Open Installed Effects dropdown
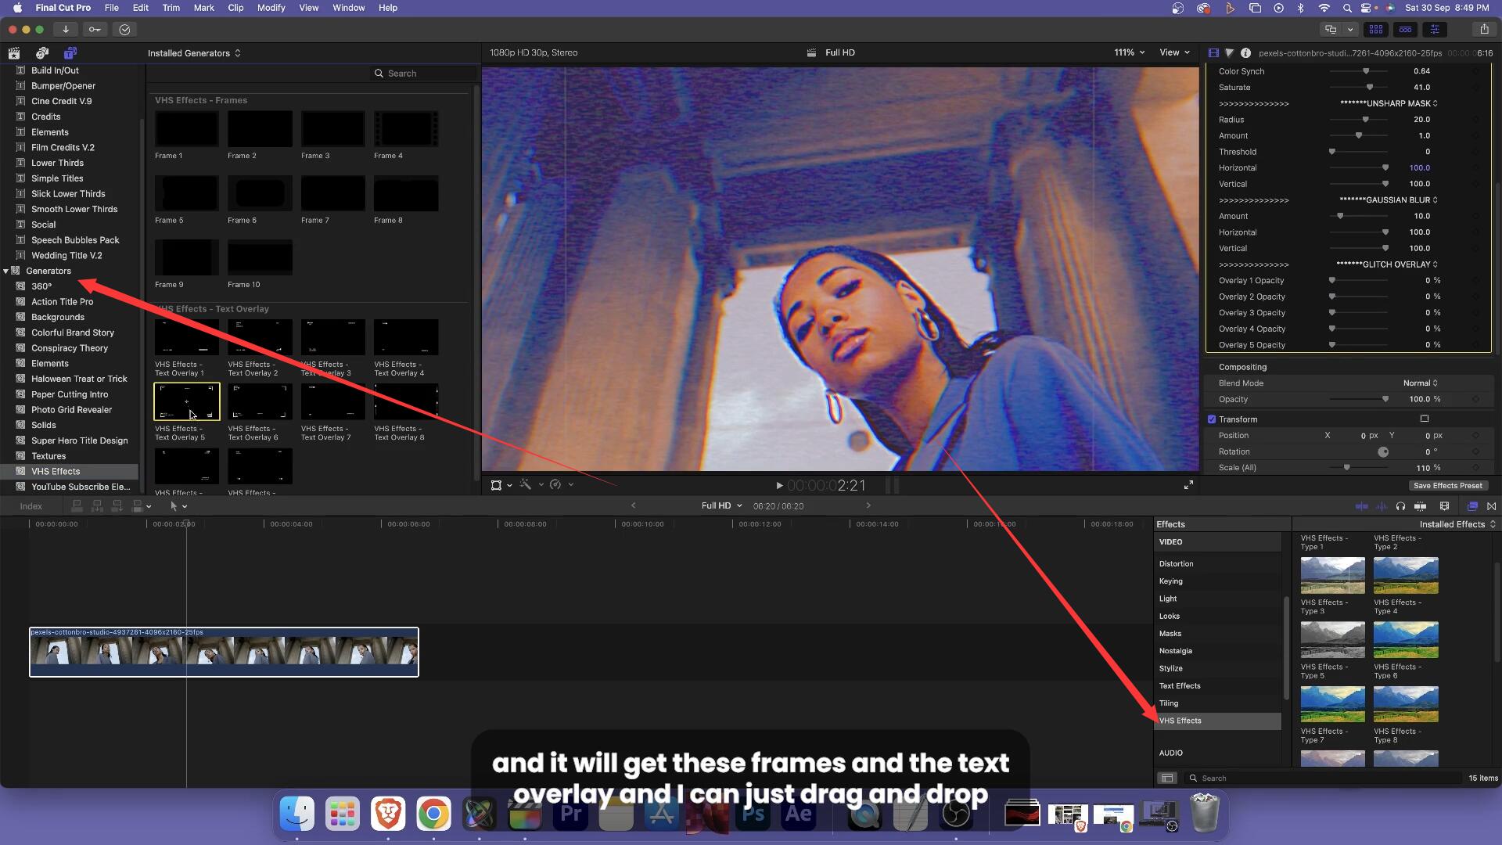This screenshot has height=845, width=1502. tap(1457, 524)
